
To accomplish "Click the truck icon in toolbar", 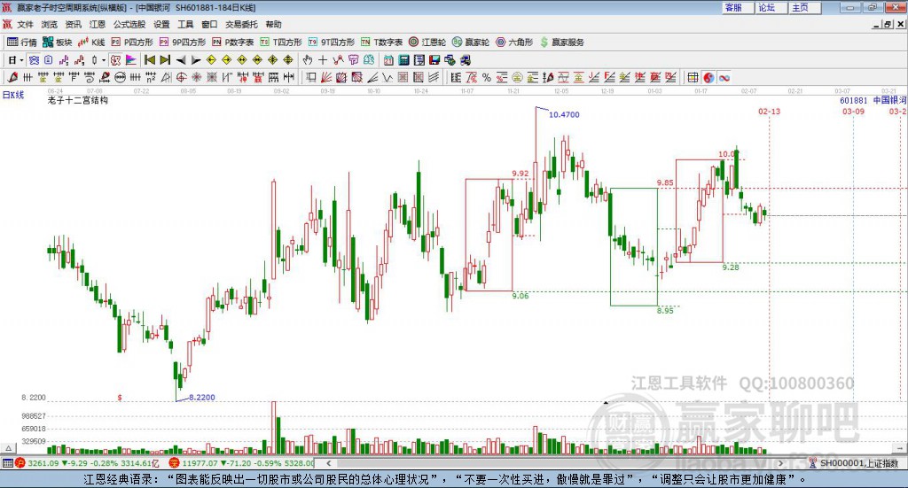I will tap(466, 60).
